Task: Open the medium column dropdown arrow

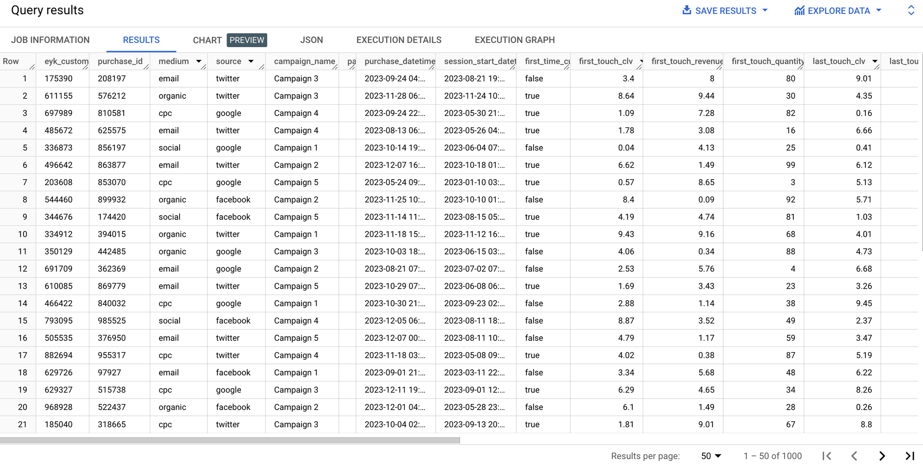Action: coord(198,61)
